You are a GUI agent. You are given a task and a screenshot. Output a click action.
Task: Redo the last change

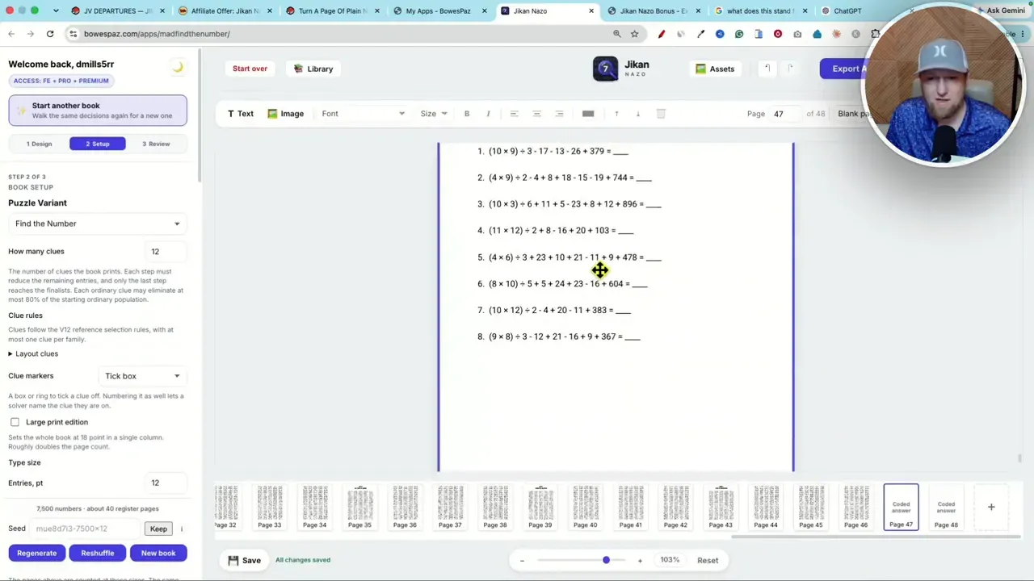point(790,69)
